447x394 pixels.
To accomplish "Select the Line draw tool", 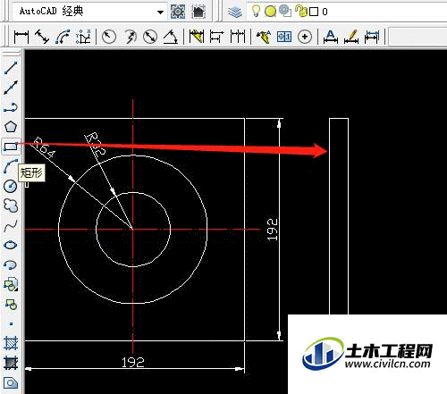I will [x=11, y=68].
